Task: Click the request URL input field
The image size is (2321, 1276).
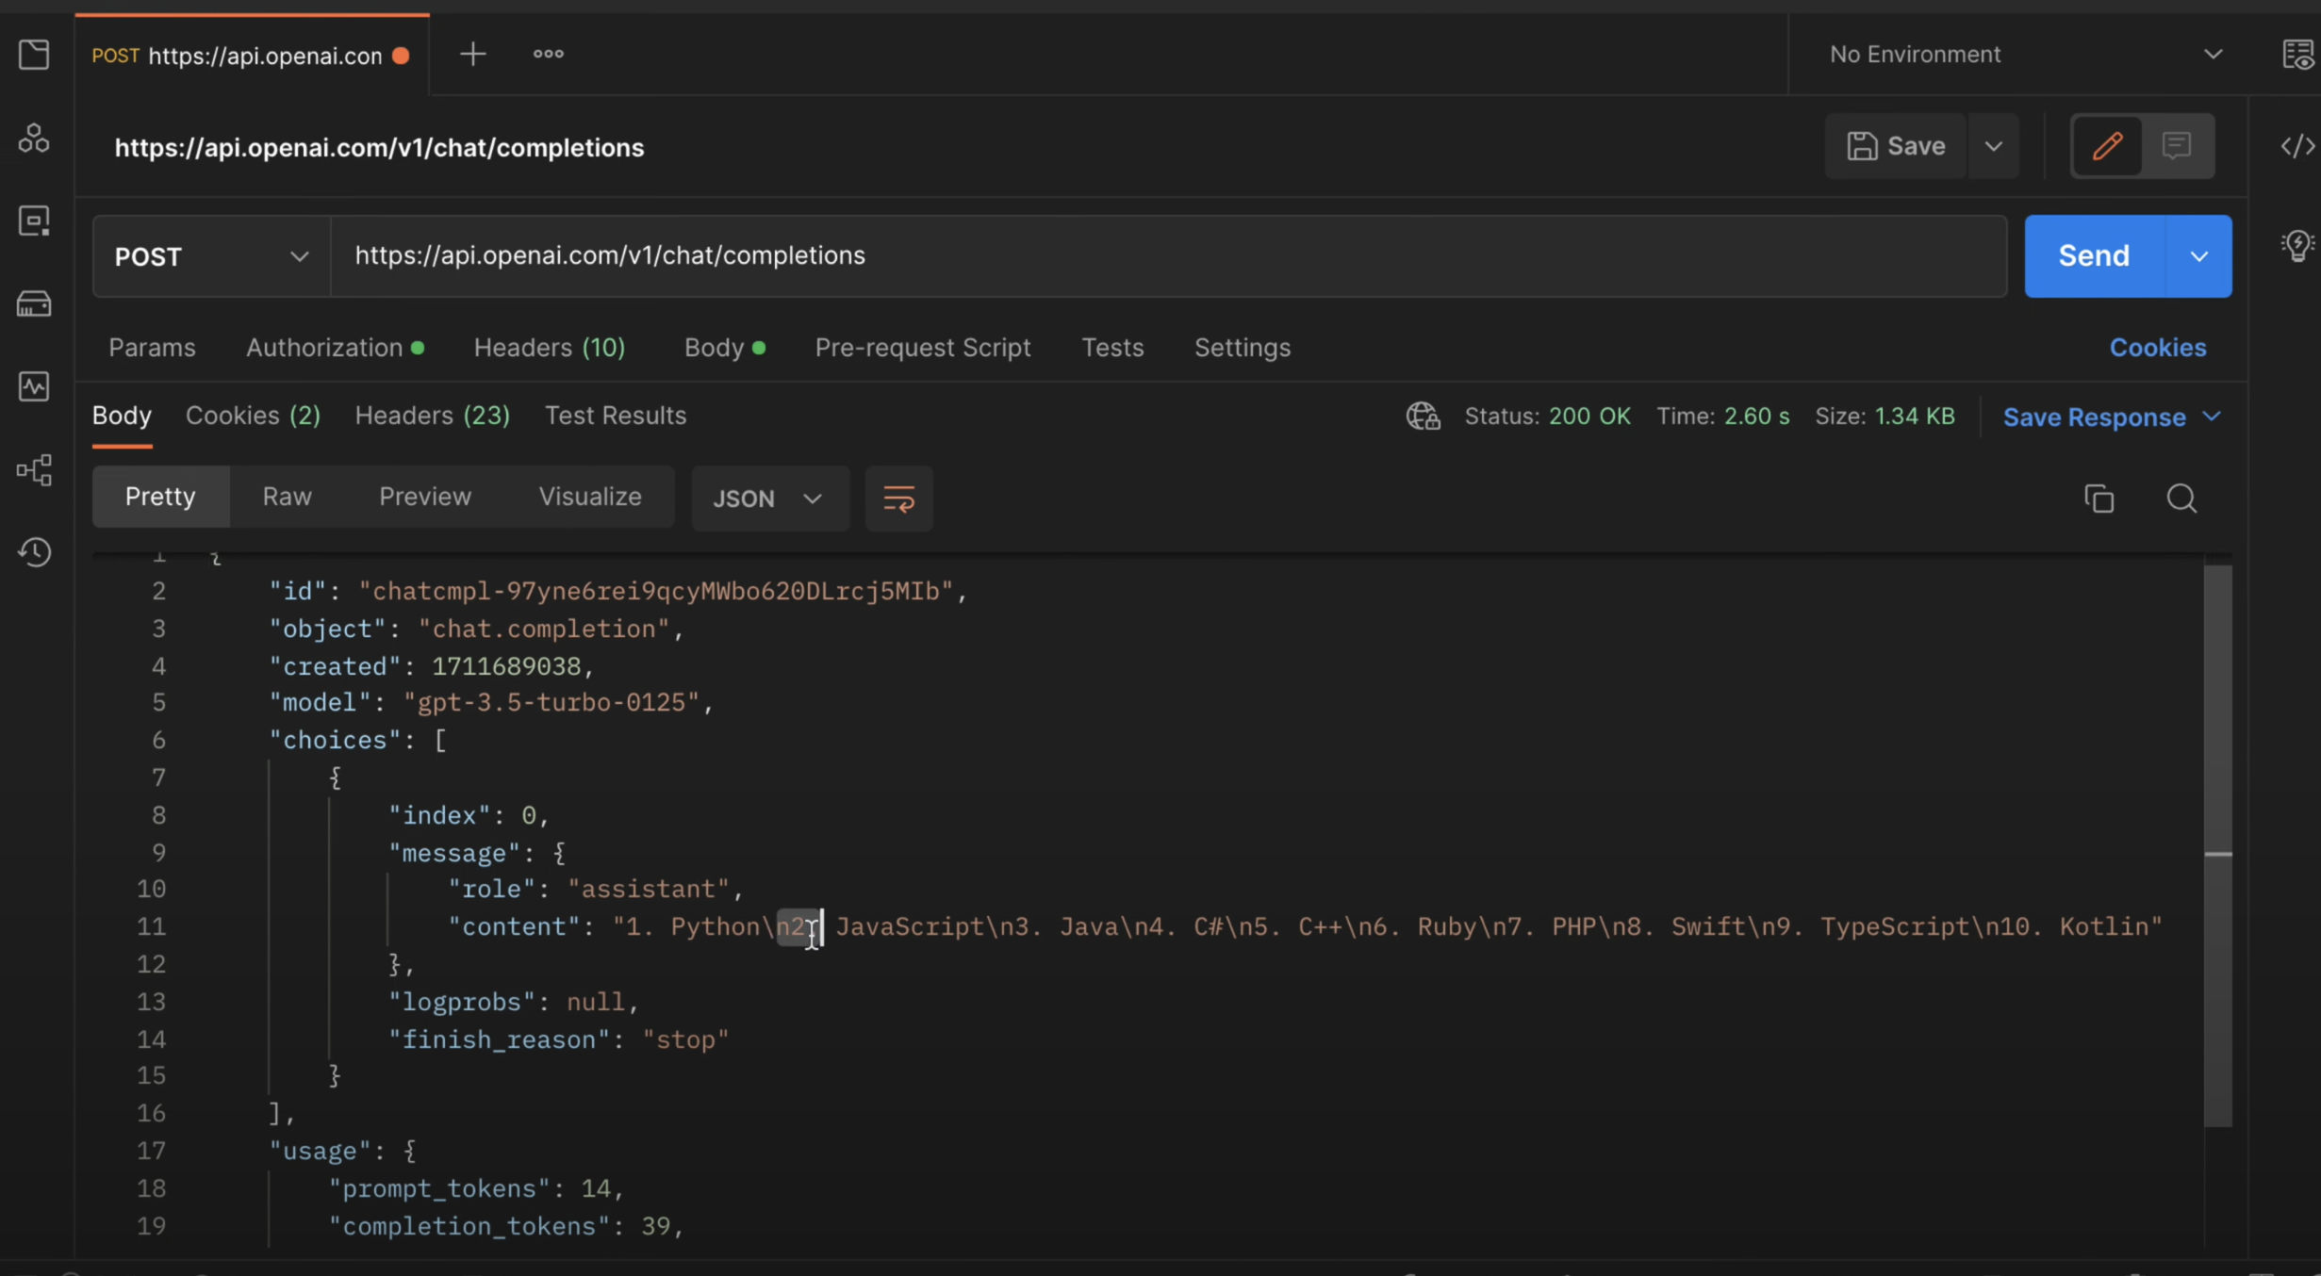Action: [x=1167, y=256]
